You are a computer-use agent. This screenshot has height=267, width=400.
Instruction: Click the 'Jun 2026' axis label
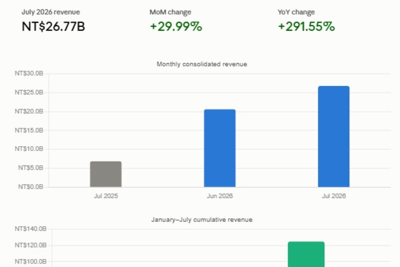[220, 196]
